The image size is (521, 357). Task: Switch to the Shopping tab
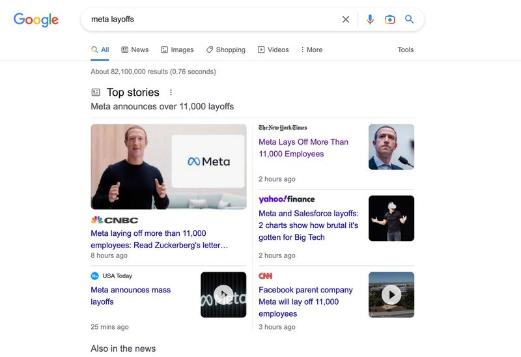pos(225,50)
